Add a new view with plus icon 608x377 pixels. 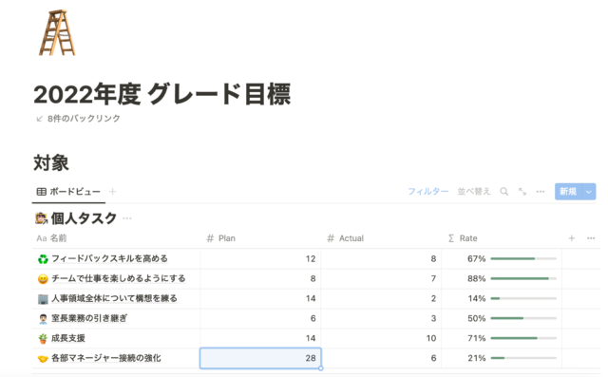click(x=112, y=192)
